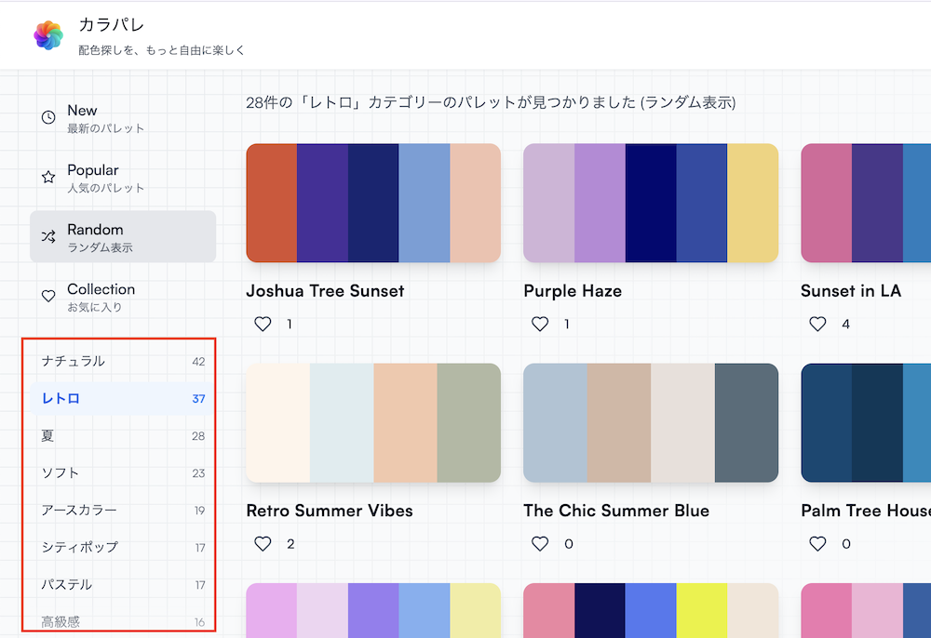
Task: Click the heart under Purple Haze
Action: 540,324
